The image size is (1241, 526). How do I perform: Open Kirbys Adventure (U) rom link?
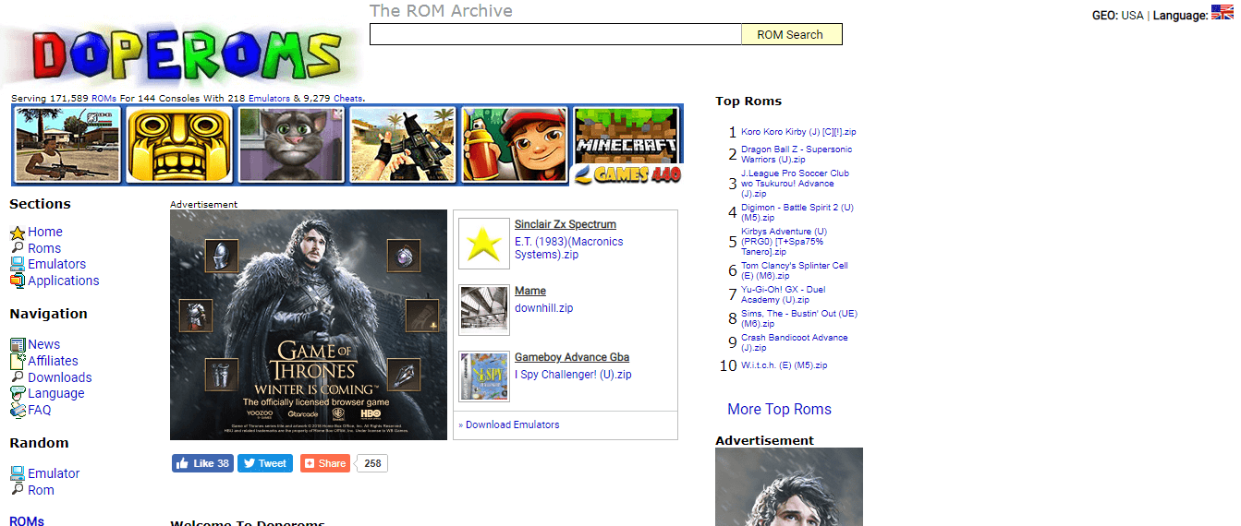[x=785, y=242]
